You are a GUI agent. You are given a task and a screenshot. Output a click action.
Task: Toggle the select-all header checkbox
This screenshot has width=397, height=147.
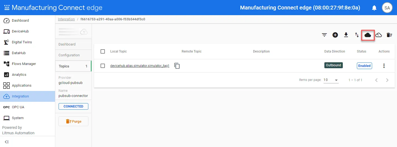pyautogui.click(x=103, y=51)
